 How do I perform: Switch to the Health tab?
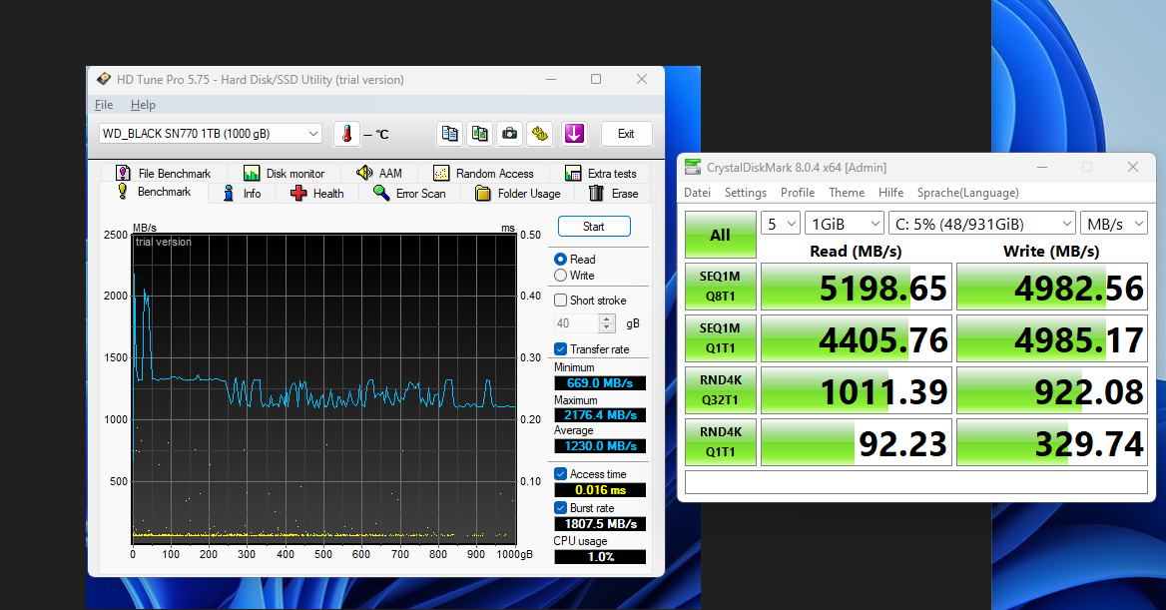[x=317, y=194]
